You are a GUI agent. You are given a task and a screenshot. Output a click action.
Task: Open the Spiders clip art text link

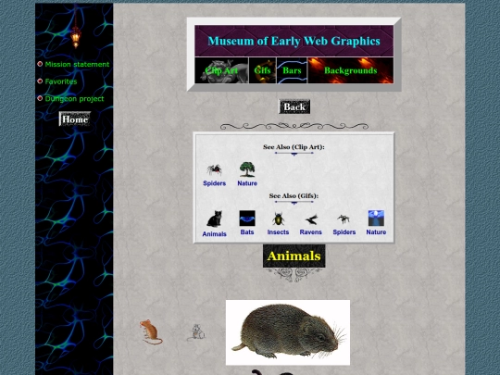pyautogui.click(x=214, y=183)
